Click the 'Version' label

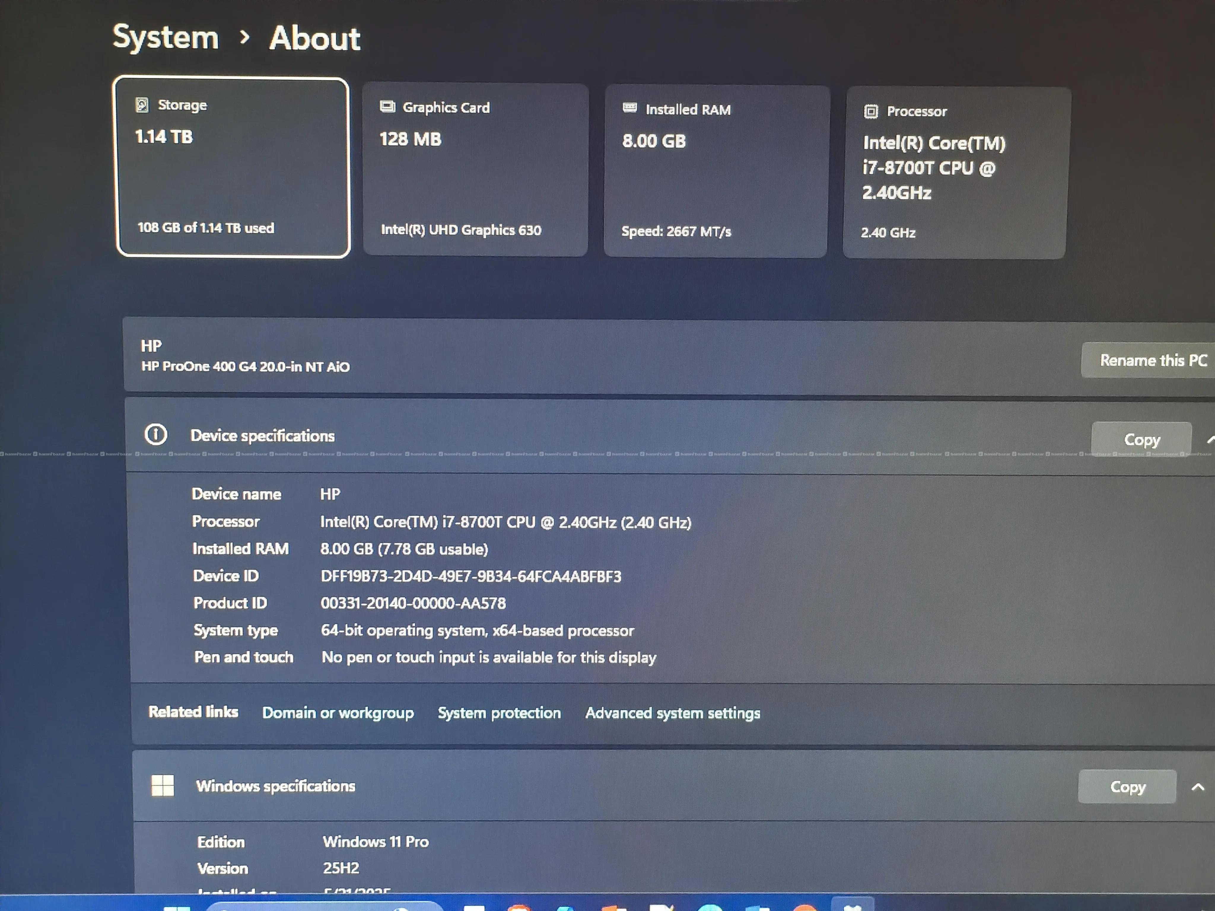coord(222,868)
